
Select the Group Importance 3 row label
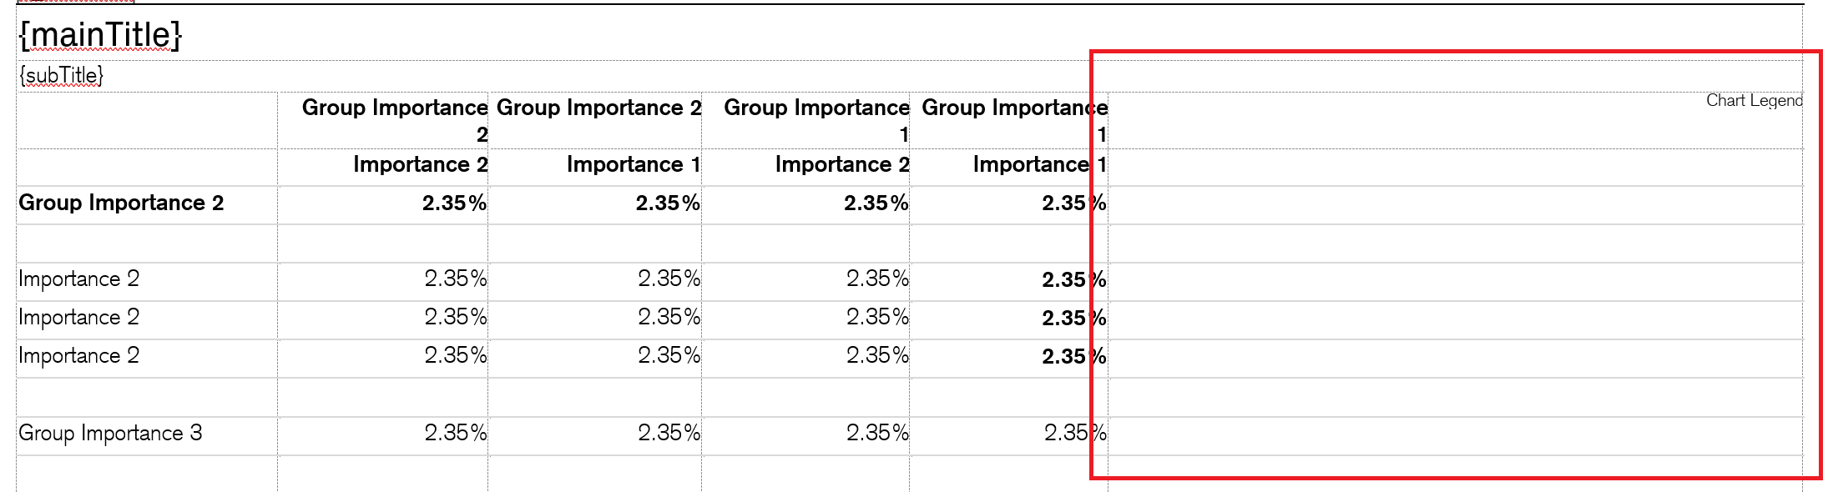click(x=110, y=434)
